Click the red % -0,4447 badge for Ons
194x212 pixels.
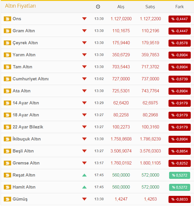[x=179, y=19]
